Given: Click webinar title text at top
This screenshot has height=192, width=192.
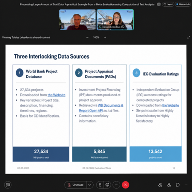Looking at the screenshot, I should click(x=87, y=5).
